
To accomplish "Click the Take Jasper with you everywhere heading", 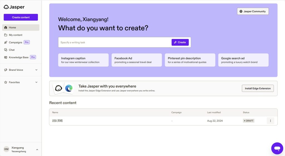I will click(x=107, y=86).
